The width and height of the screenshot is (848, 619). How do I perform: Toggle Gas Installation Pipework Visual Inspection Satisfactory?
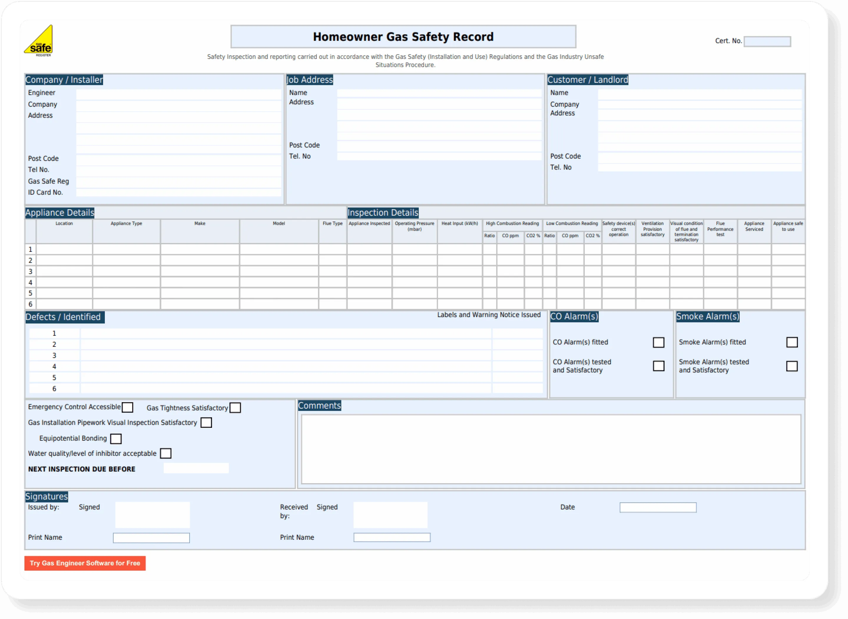click(x=206, y=423)
